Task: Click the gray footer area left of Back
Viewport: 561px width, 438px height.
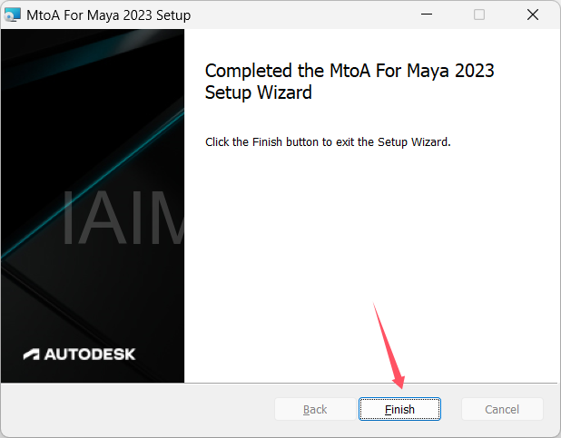Action: click(x=138, y=409)
